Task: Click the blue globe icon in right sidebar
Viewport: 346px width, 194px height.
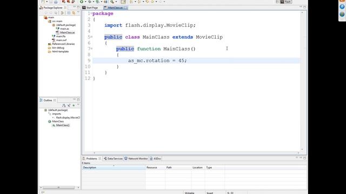Action: pos(342,6)
